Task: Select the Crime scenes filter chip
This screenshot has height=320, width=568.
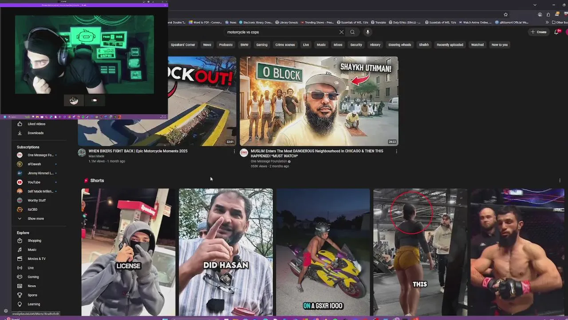Action: tap(285, 44)
